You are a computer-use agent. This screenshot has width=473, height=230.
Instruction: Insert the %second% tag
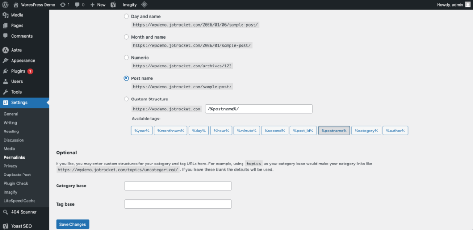tap(275, 131)
